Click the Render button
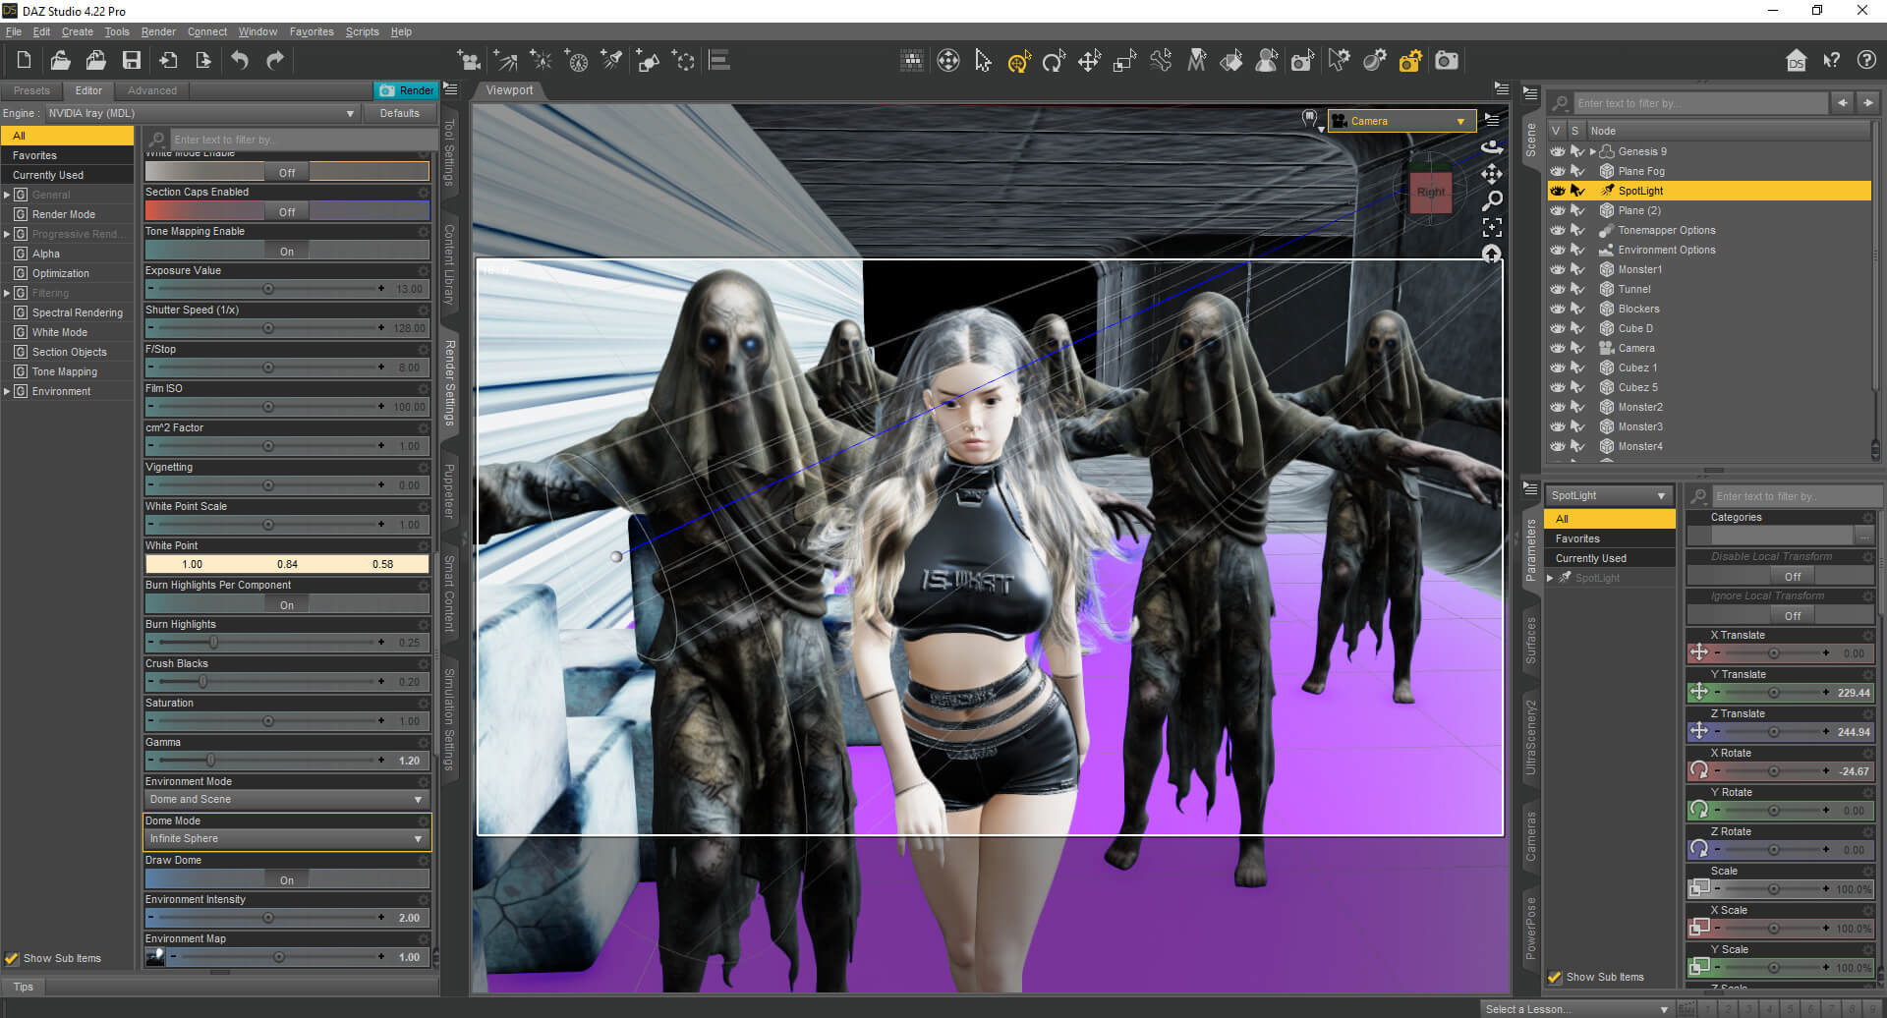This screenshot has height=1018, width=1887. (406, 90)
